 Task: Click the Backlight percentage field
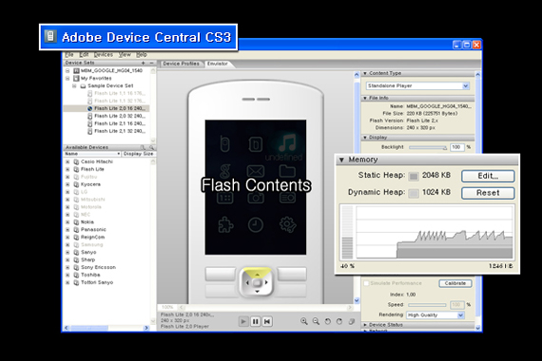pyautogui.click(x=456, y=147)
